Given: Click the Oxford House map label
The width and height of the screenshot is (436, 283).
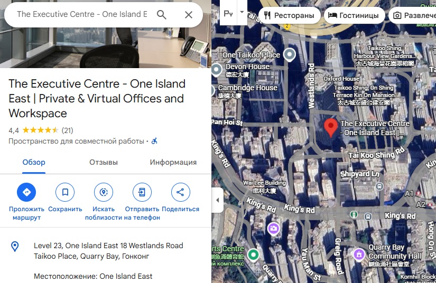Looking at the screenshot, I should tap(341, 79).
